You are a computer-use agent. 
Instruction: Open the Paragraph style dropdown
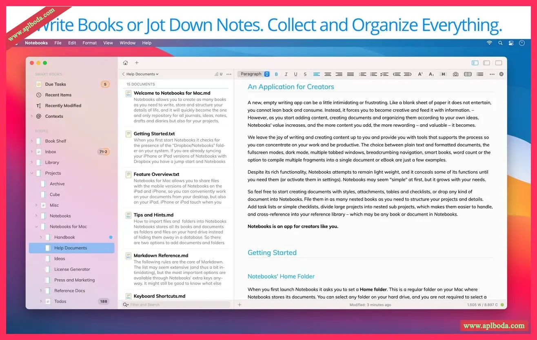coord(253,74)
